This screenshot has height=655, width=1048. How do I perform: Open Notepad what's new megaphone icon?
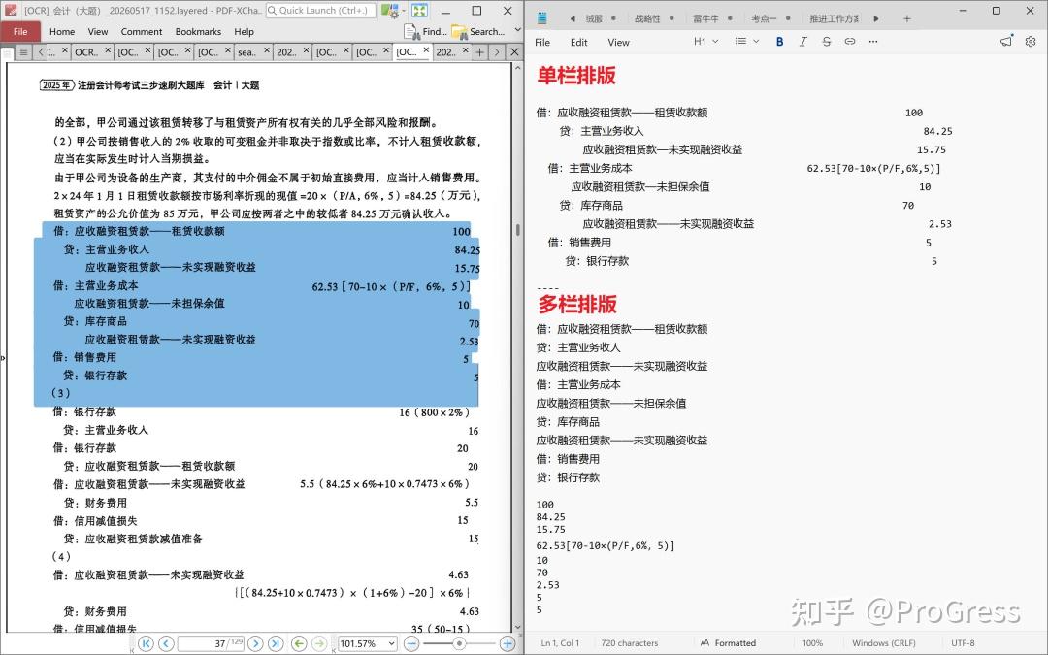(1006, 41)
